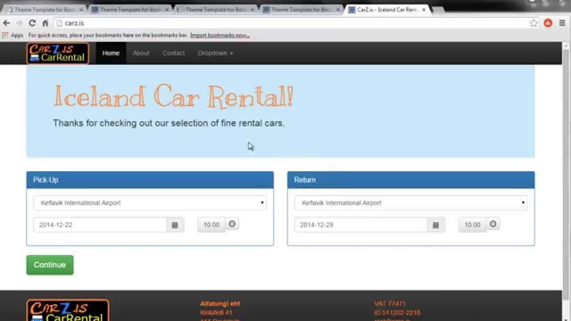Bookmark this page with the star icon
Viewport: 571px width, 321px height.
(x=534, y=23)
